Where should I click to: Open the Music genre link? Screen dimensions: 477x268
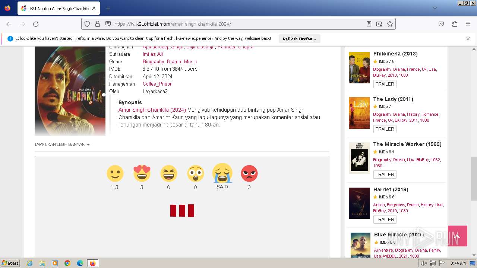[x=190, y=61]
